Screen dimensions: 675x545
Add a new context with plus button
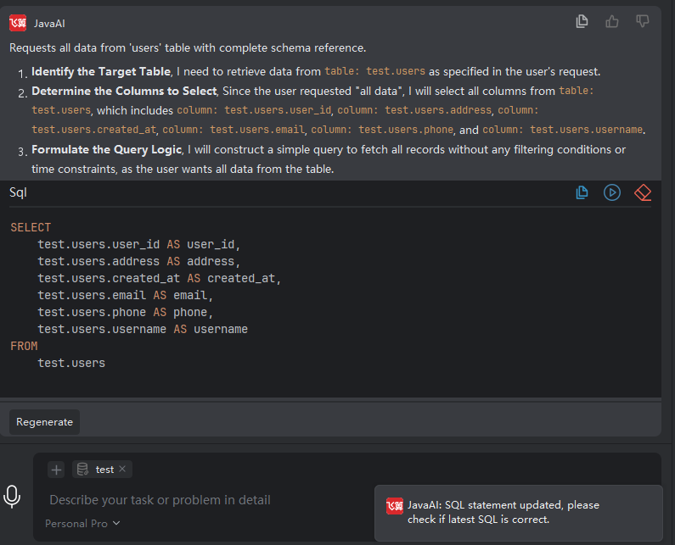click(56, 470)
